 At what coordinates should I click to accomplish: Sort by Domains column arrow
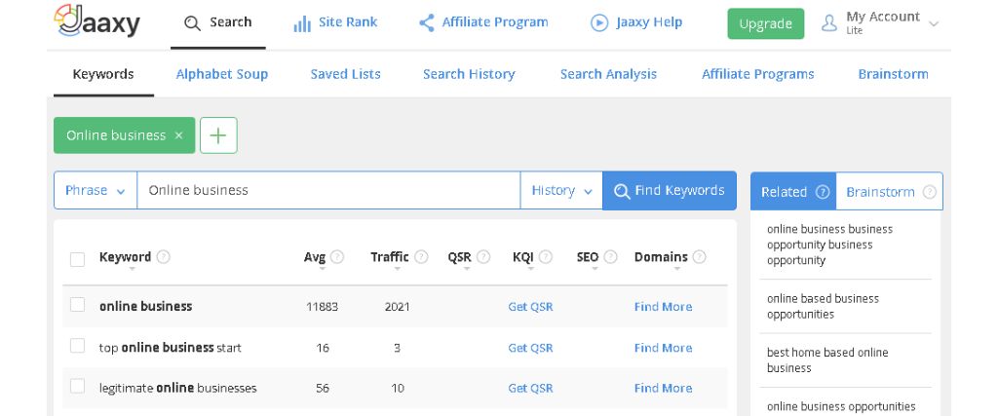point(676,269)
